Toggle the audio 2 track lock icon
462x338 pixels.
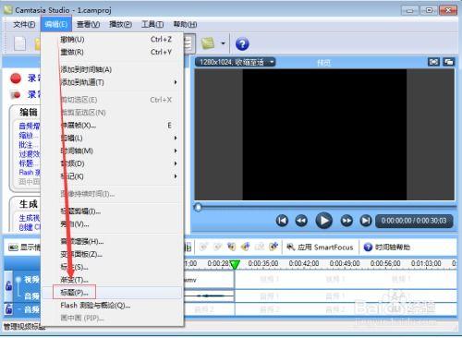click(8, 308)
